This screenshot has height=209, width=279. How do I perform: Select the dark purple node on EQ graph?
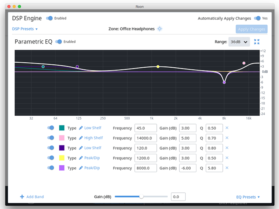coord(77,66)
